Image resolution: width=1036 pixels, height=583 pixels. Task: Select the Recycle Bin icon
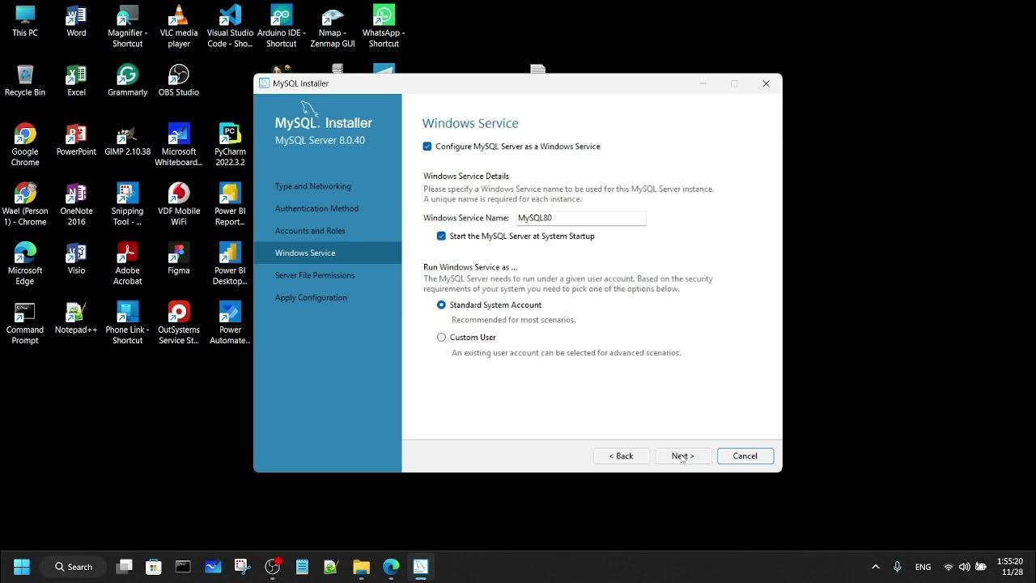point(25,81)
